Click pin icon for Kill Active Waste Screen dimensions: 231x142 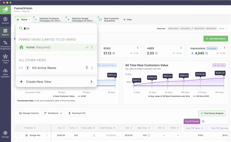(x=87, y=68)
